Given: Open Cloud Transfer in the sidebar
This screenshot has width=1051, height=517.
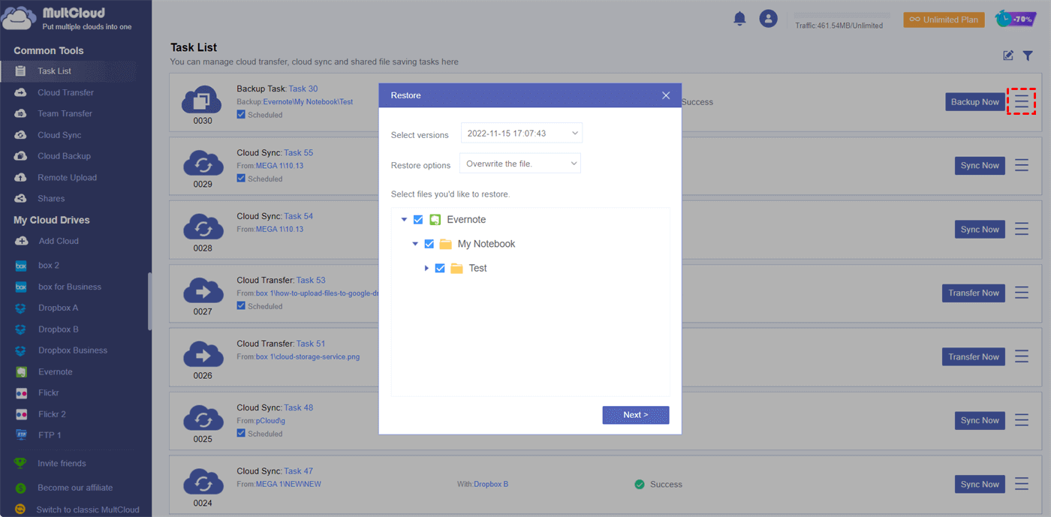Looking at the screenshot, I should point(65,92).
